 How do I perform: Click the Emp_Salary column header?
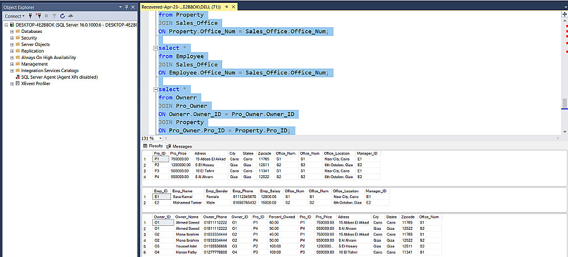[270, 191]
